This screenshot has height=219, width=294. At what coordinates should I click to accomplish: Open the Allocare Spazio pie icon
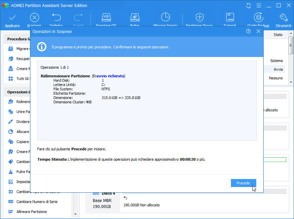point(165,17)
